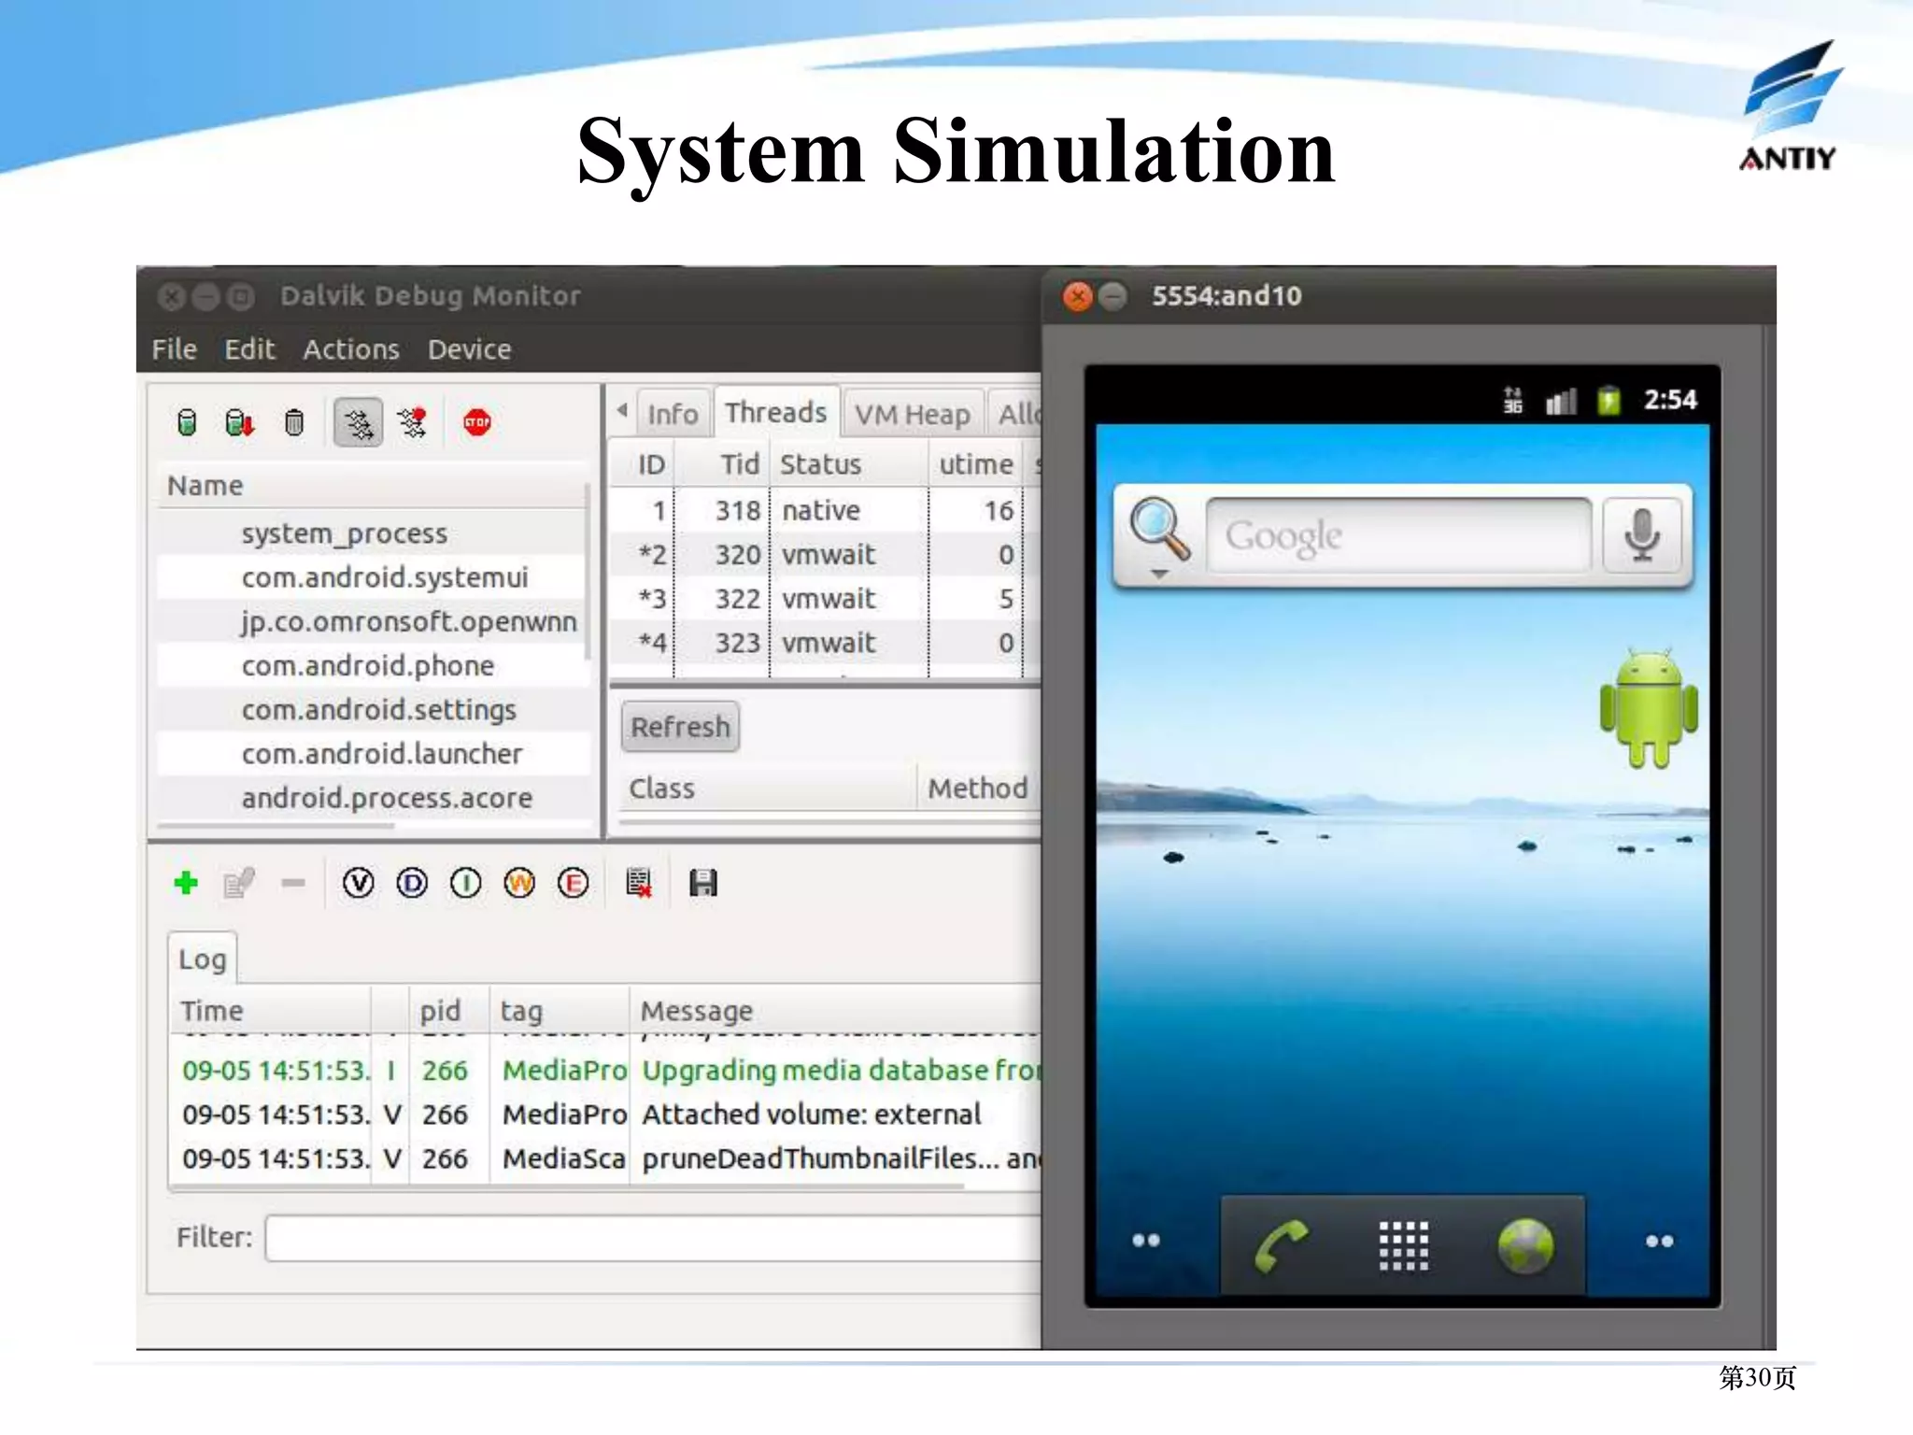Tap the signal strength icon in status bar
Viewport: 1913px width, 1435px height.
[x=1561, y=401]
